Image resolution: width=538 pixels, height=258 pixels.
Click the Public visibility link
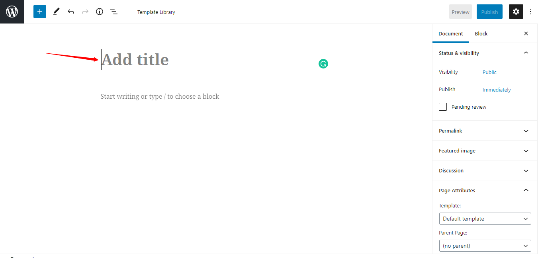pos(489,72)
